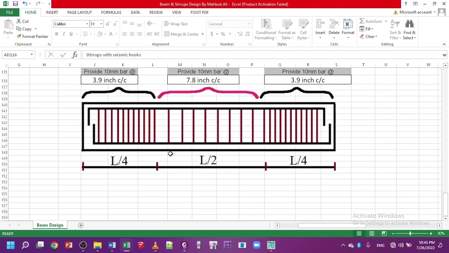Open the Clear dropdown

[x=368, y=37]
